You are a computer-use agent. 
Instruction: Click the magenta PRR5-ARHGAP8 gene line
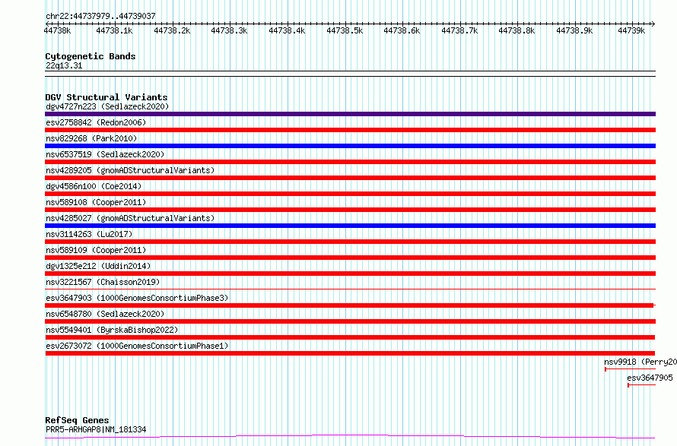click(350, 437)
